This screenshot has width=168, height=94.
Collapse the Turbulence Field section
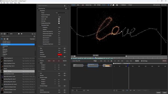[40, 25]
